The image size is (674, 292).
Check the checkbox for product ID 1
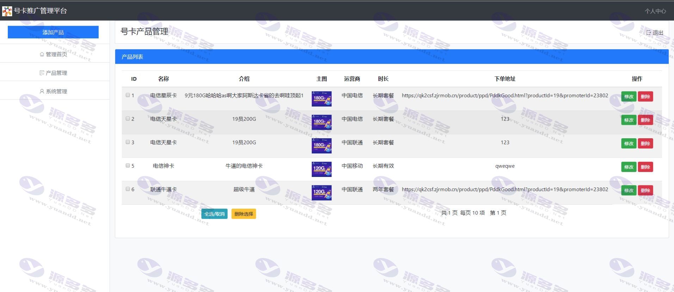[x=128, y=95]
